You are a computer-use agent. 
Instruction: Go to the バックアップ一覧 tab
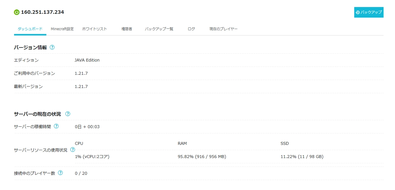tap(159, 29)
